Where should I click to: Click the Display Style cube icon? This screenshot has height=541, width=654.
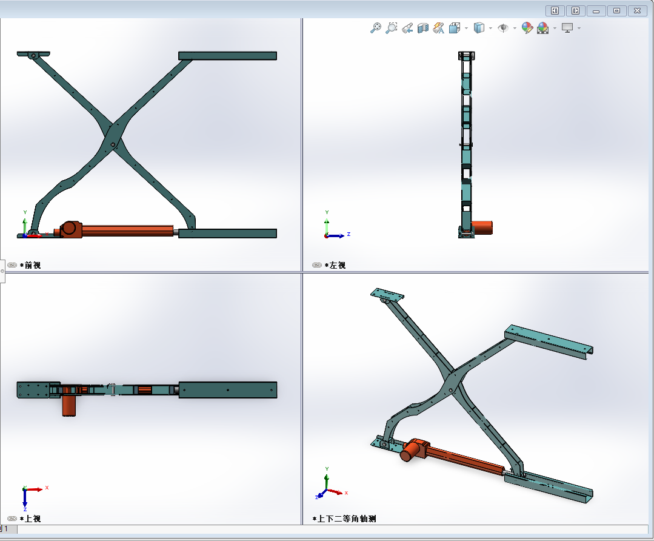pyautogui.click(x=479, y=28)
